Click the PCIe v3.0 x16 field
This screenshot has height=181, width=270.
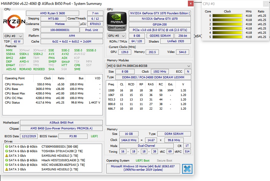point(160,30)
